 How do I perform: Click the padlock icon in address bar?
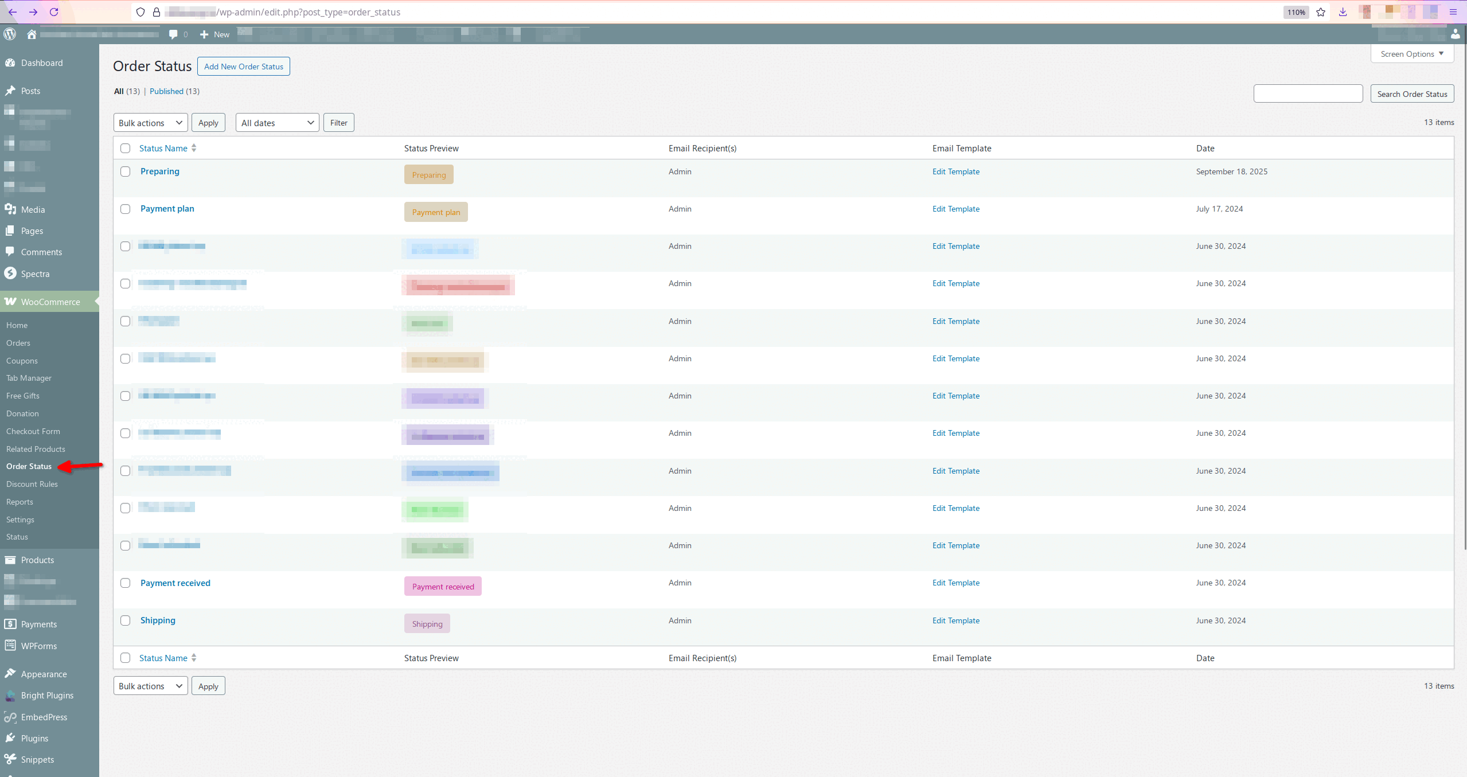pyautogui.click(x=156, y=12)
